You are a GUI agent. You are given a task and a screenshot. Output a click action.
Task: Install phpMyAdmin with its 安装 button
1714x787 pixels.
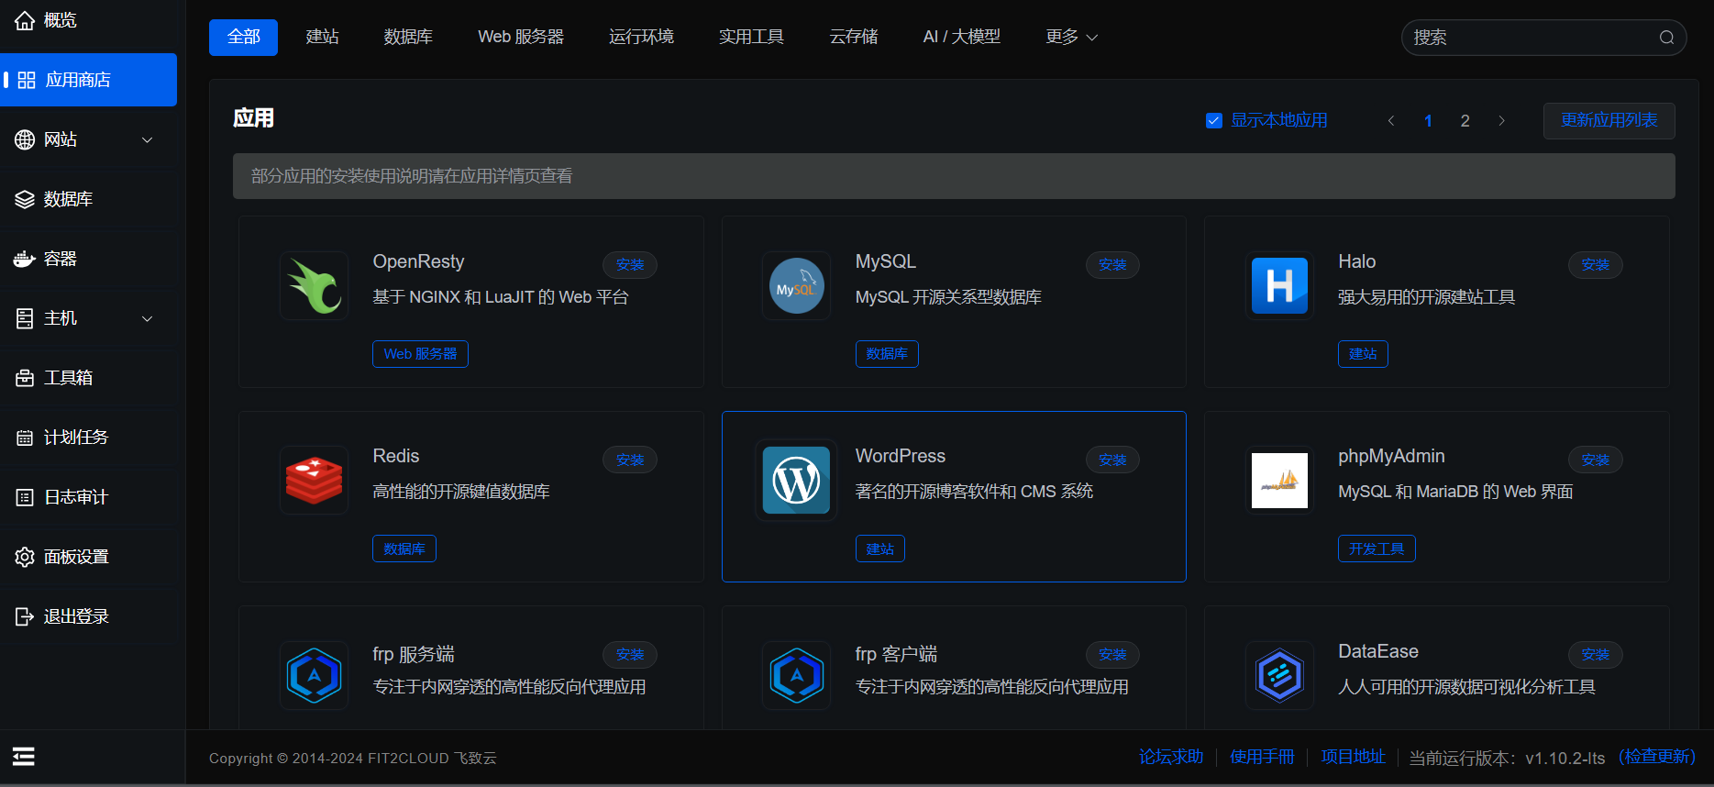point(1595,460)
